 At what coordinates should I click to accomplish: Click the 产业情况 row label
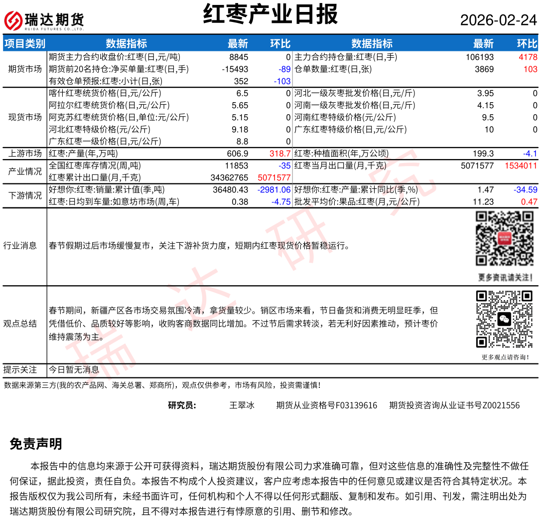[25, 172]
